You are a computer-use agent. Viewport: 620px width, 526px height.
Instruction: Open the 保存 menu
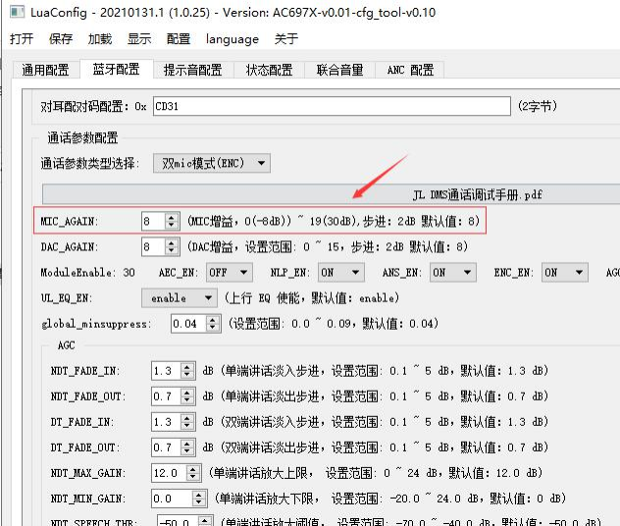[x=61, y=38]
